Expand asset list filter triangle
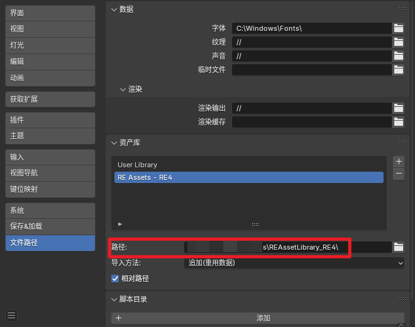 120,224
